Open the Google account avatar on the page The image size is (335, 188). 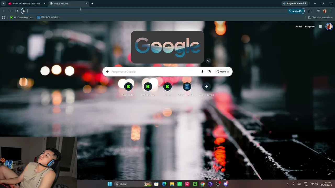pyautogui.click(x=329, y=27)
